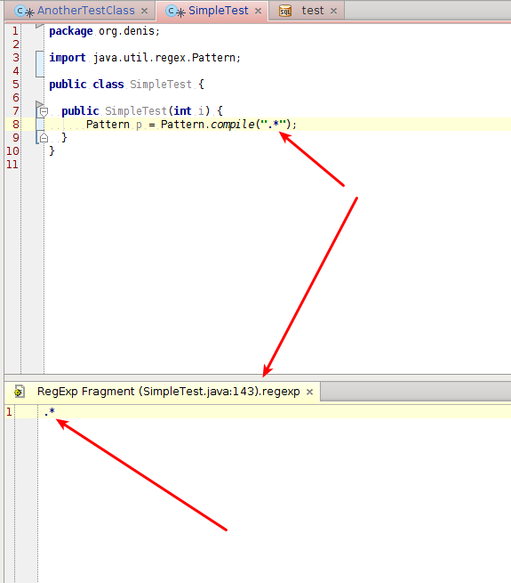Click the fold end marker on line 9
Viewport: 511px width, 583px height.
coord(44,138)
